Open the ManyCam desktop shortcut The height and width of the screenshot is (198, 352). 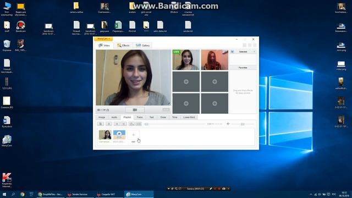7,141
